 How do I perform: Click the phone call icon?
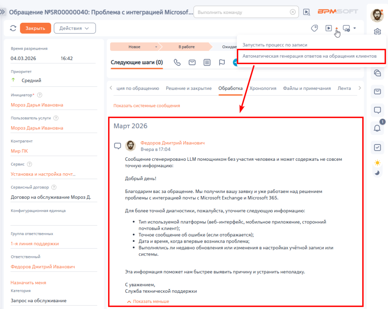pos(177,63)
